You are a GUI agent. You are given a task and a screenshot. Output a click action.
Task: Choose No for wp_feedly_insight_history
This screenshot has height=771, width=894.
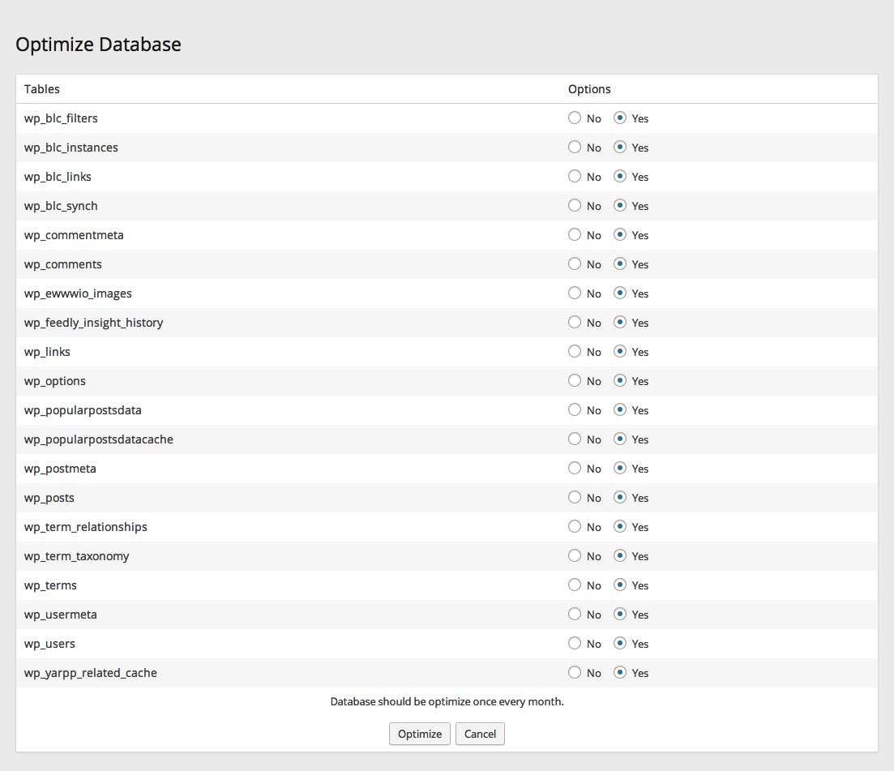tap(575, 322)
